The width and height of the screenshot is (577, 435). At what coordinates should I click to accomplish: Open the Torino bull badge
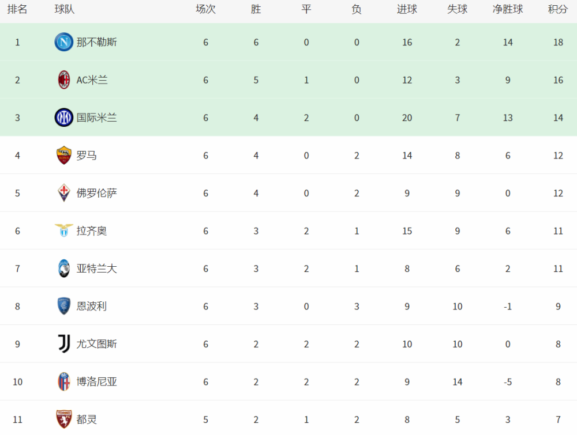[x=63, y=419]
